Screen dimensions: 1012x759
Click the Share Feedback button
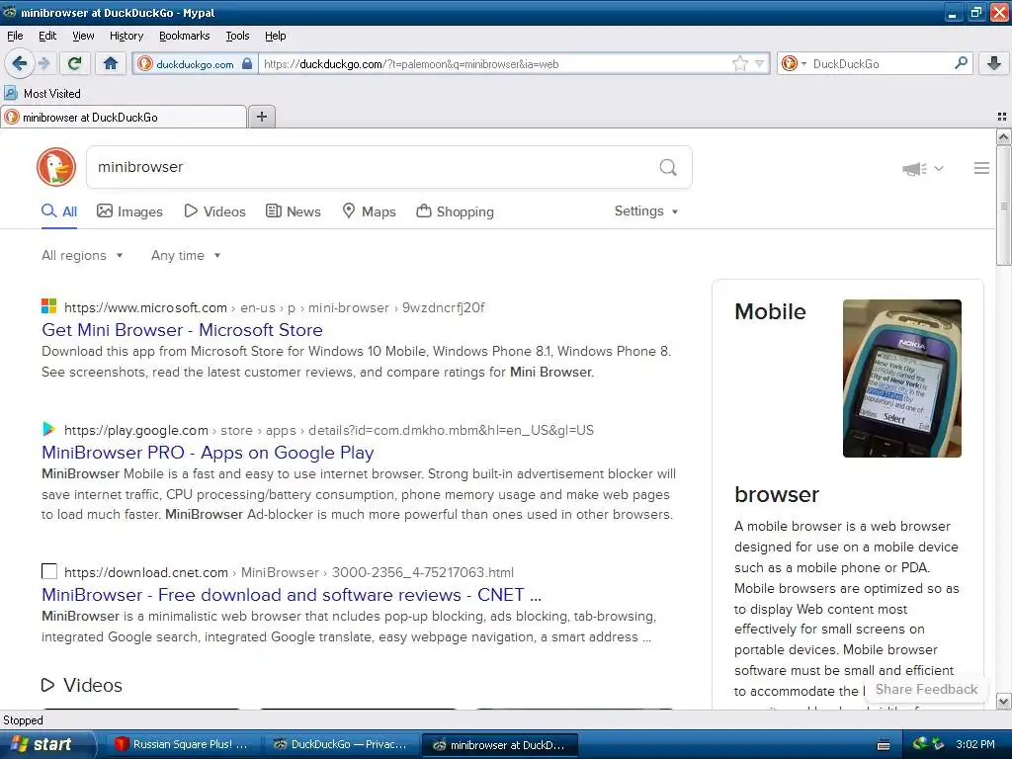[926, 689]
